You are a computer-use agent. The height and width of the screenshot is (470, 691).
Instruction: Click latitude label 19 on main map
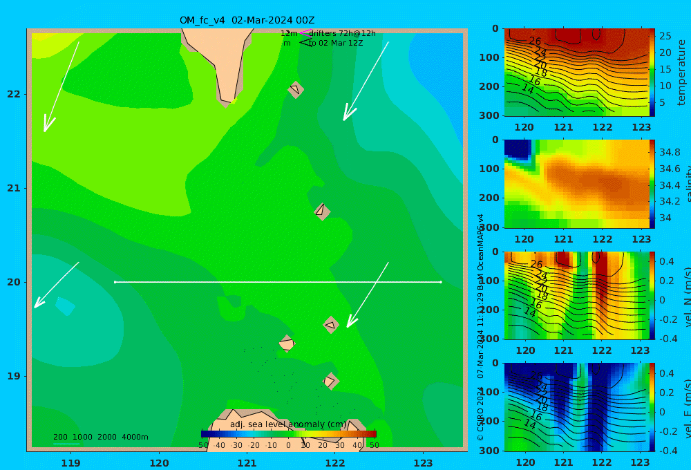click(14, 376)
